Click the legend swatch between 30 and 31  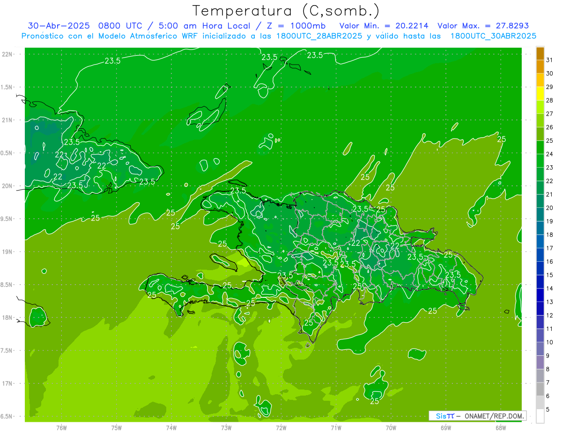(540, 66)
